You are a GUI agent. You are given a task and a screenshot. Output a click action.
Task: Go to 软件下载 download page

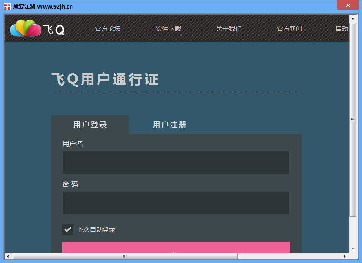tap(168, 29)
